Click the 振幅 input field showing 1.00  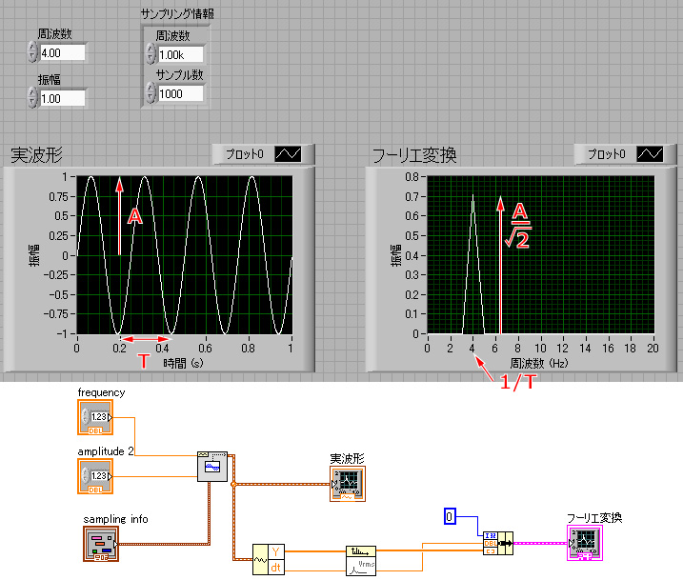tap(63, 97)
